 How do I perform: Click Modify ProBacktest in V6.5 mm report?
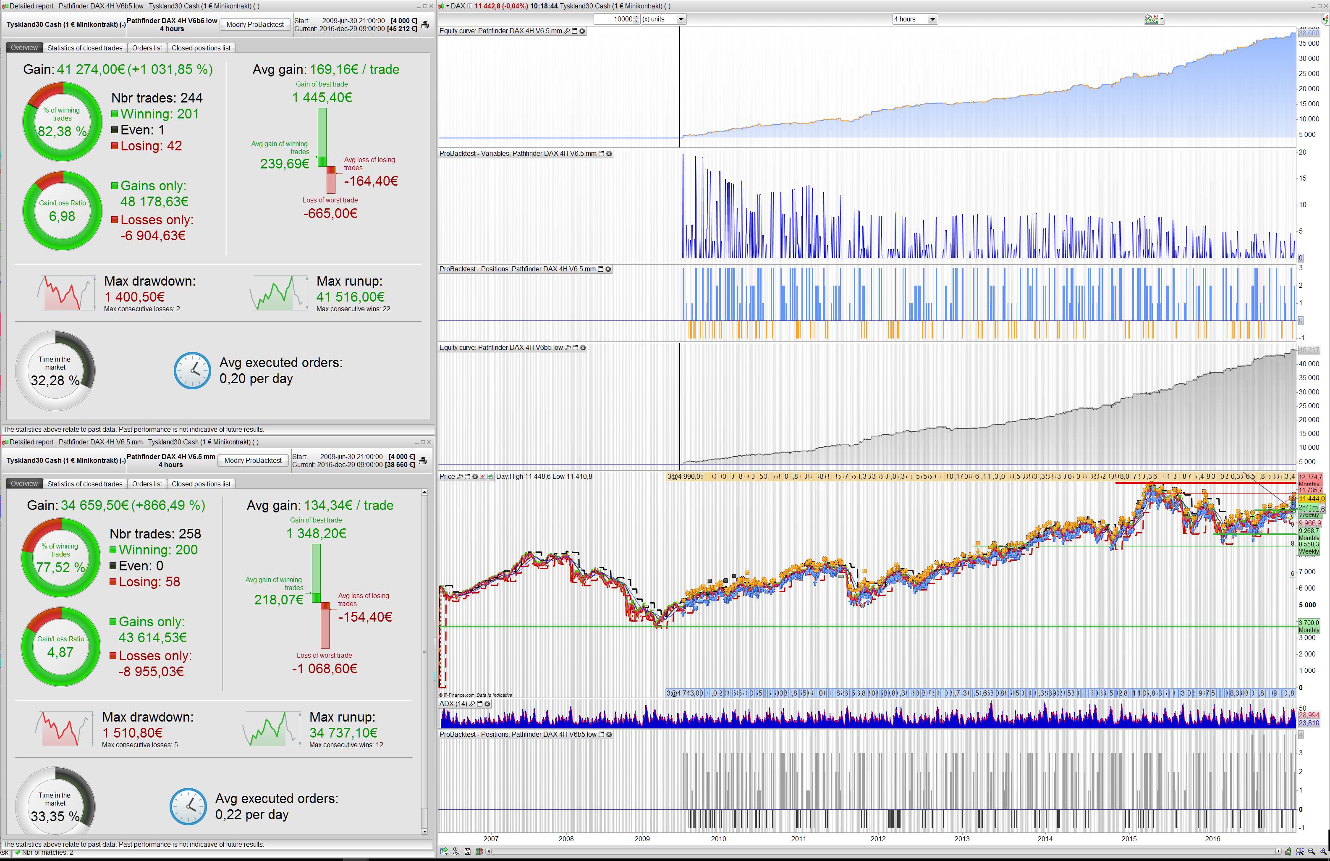253,461
